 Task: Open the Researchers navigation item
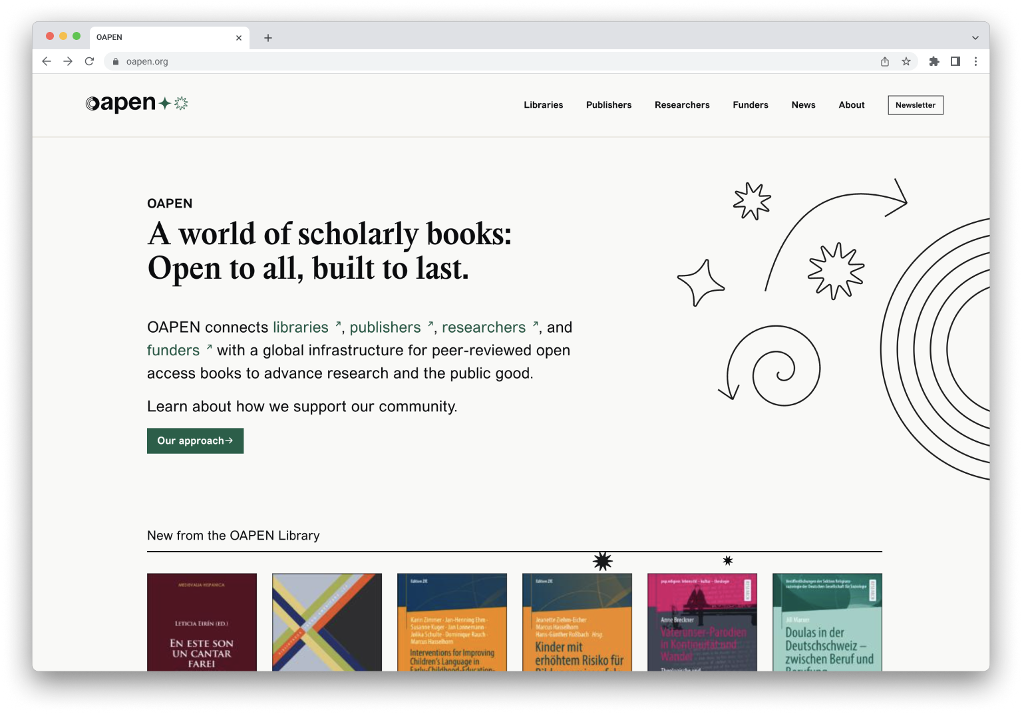[681, 104]
